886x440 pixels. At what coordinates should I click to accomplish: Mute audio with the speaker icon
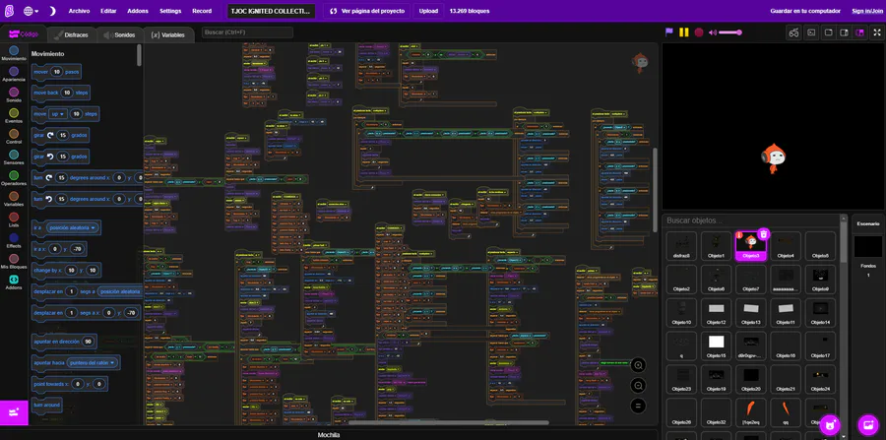pos(713,32)
